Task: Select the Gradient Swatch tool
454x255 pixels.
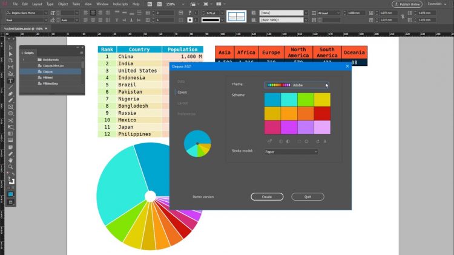Action: (x=11, y=134)
